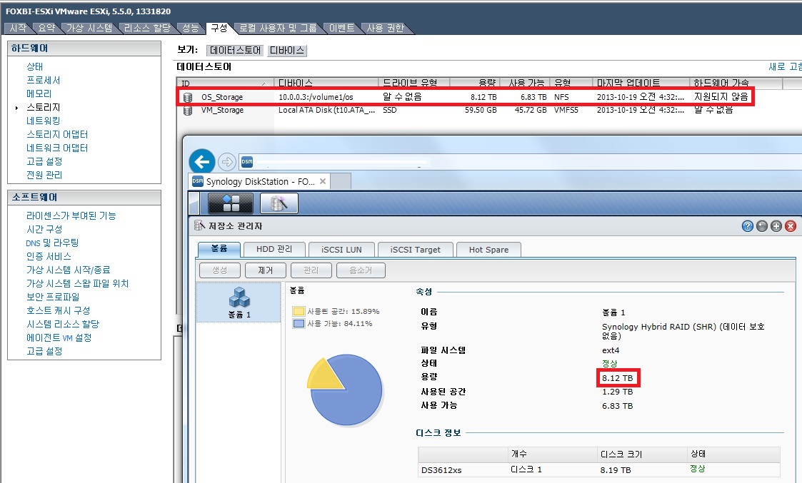Click the OS_Storage datastore icon

(188, 97)
